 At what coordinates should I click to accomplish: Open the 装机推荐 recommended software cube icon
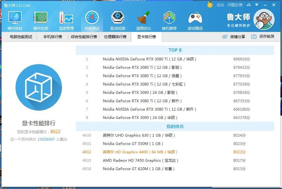point(169,20)
